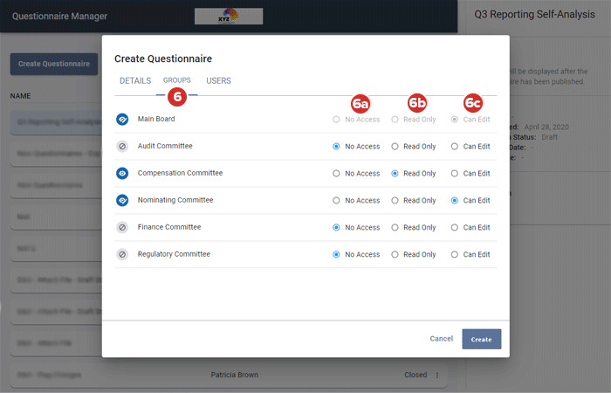The image size is (611, 393).
Task: Click the Main Board eye icon
Action: 122,120
